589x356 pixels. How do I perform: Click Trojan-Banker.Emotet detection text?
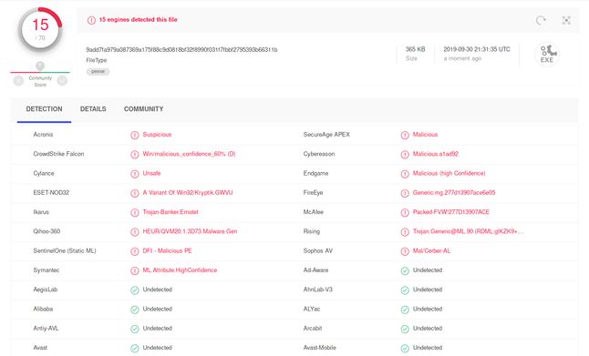170,212
